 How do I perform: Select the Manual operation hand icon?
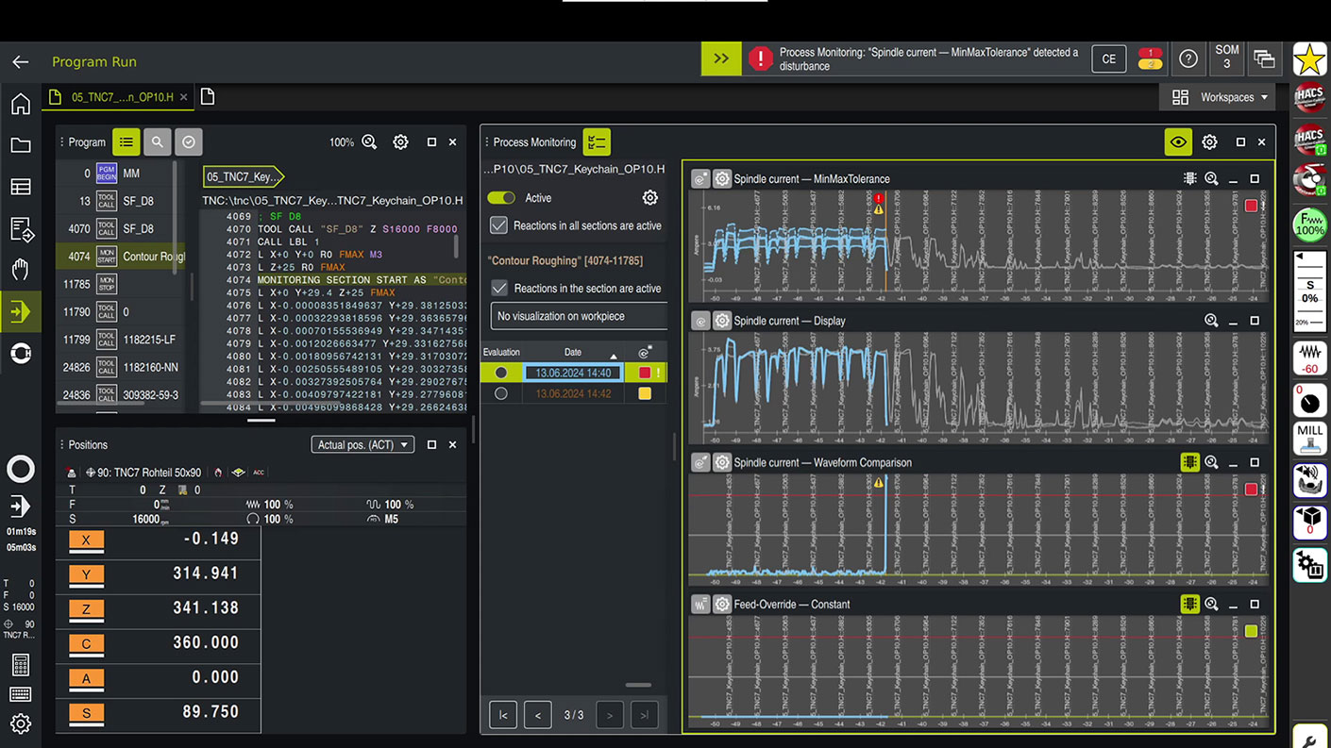click(x=20, y=270)
